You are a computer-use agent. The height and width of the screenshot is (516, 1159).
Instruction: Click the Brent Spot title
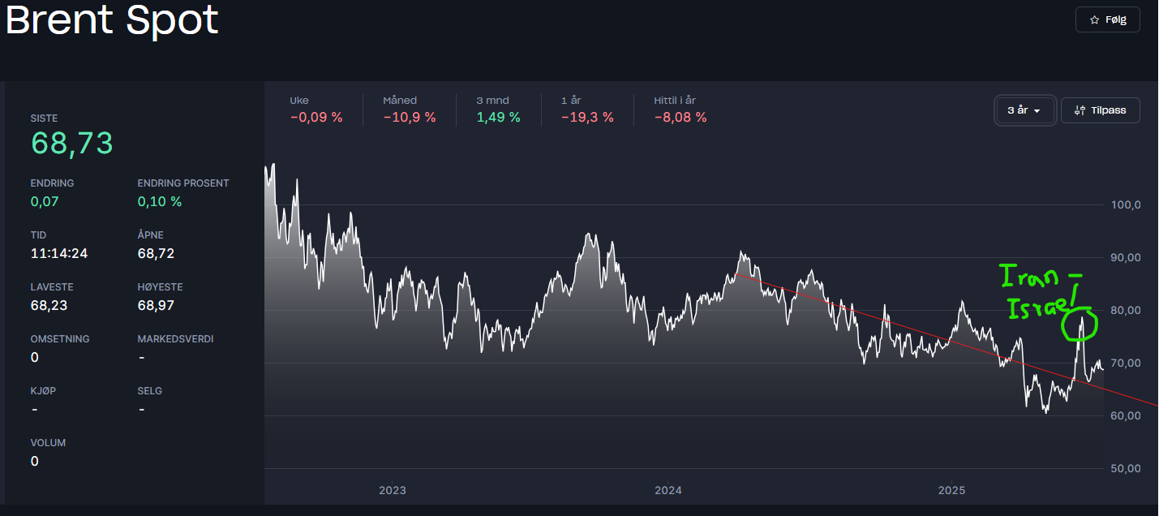click(x=112, y=19)
